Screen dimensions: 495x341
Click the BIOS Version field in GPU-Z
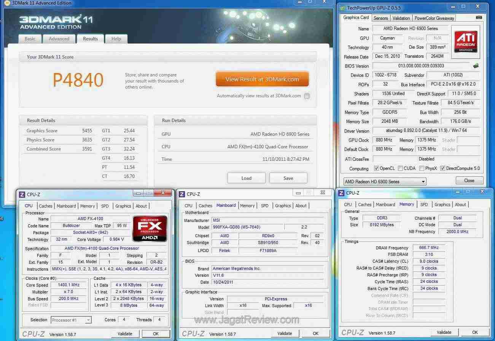(x=421, y=66)
